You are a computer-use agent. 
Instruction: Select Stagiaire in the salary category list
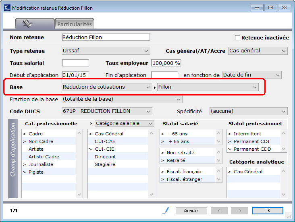click(x=118, y=164)
